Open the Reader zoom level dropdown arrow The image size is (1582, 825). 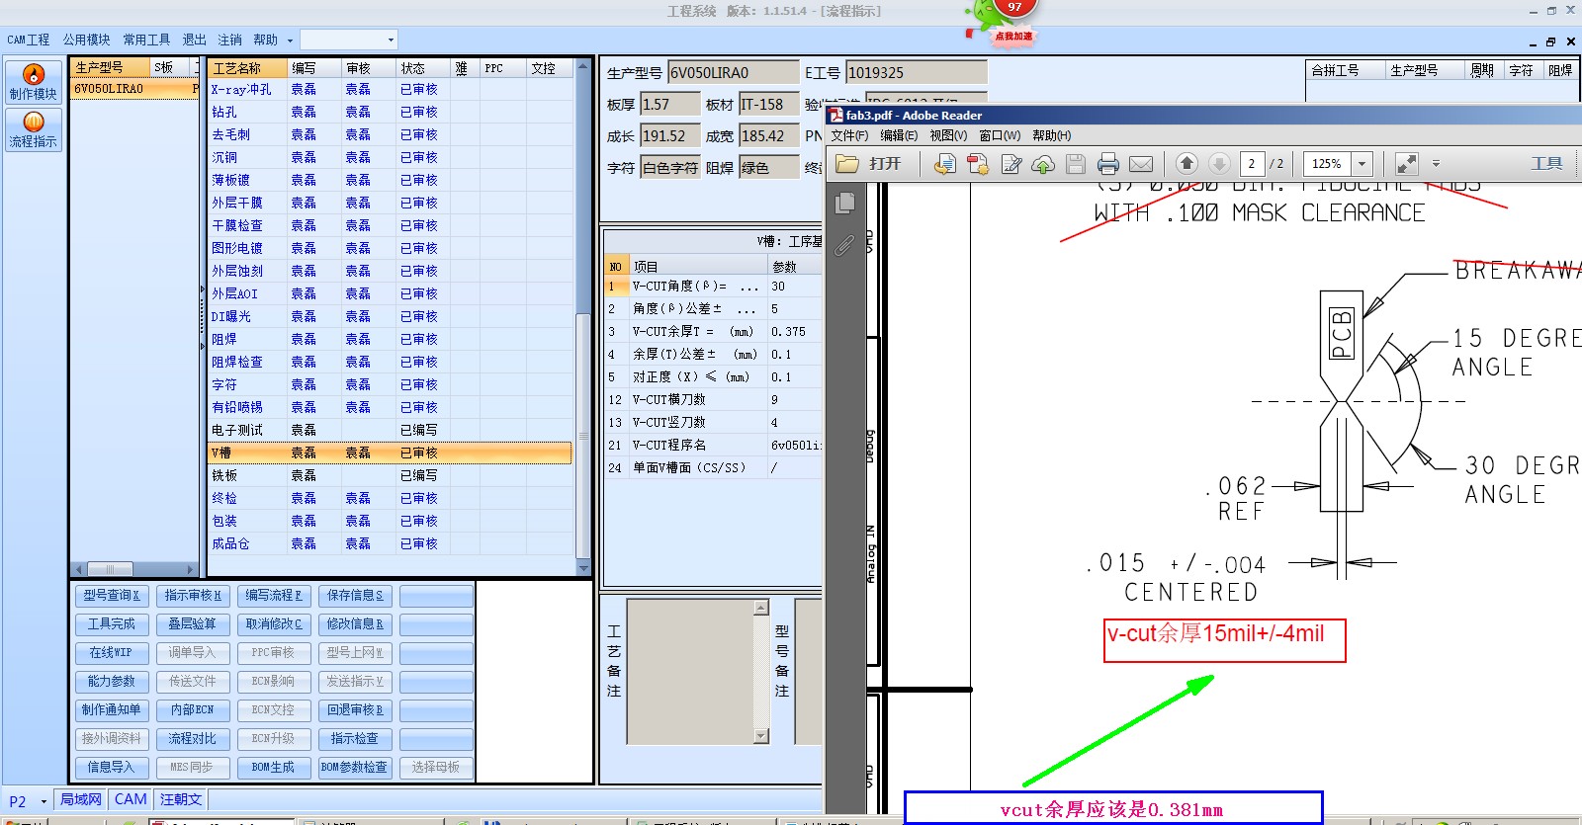[x=1362, y=164]
